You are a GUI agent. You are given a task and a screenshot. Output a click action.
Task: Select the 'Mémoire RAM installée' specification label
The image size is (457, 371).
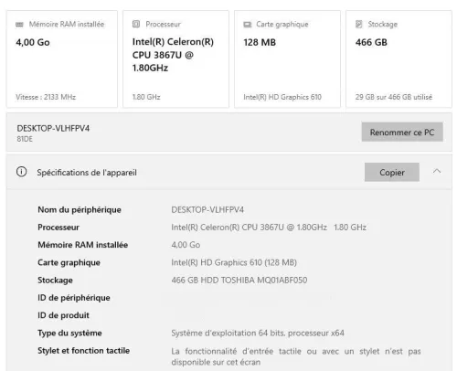[x=83, y=245]
